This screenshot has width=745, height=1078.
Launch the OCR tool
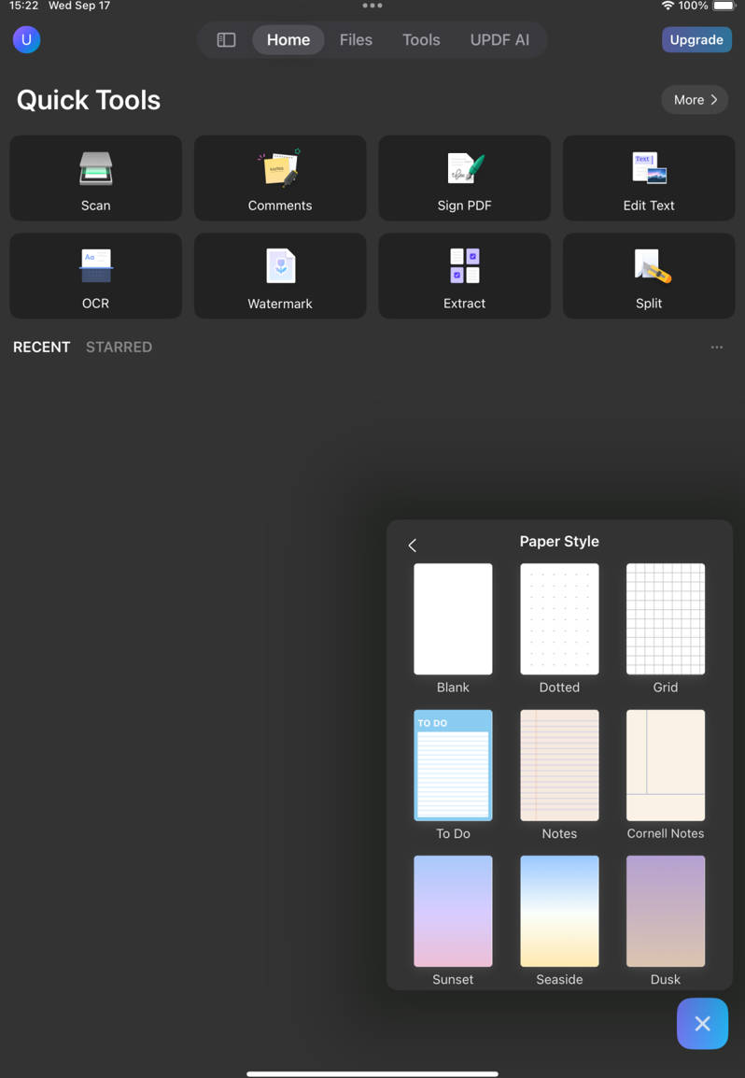[x=95, y=276]
